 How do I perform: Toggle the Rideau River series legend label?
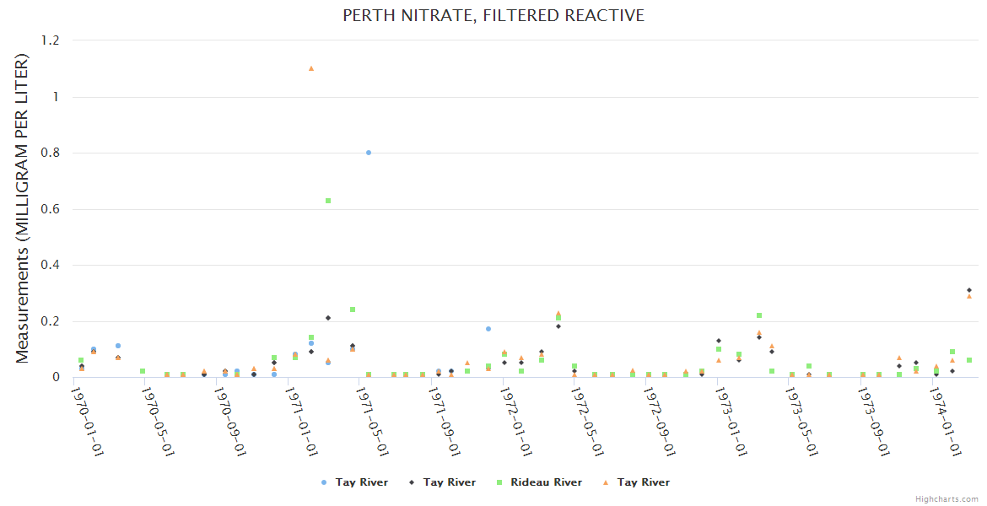point(546,482)
